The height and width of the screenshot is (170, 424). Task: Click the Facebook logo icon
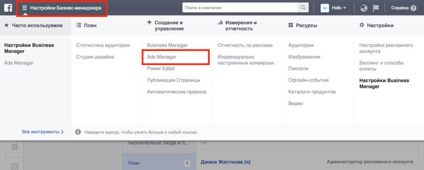click(8, 8)
